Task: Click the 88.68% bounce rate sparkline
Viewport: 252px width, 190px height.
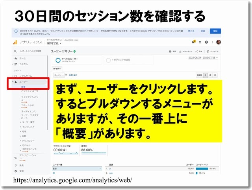Action: [94, 153]
